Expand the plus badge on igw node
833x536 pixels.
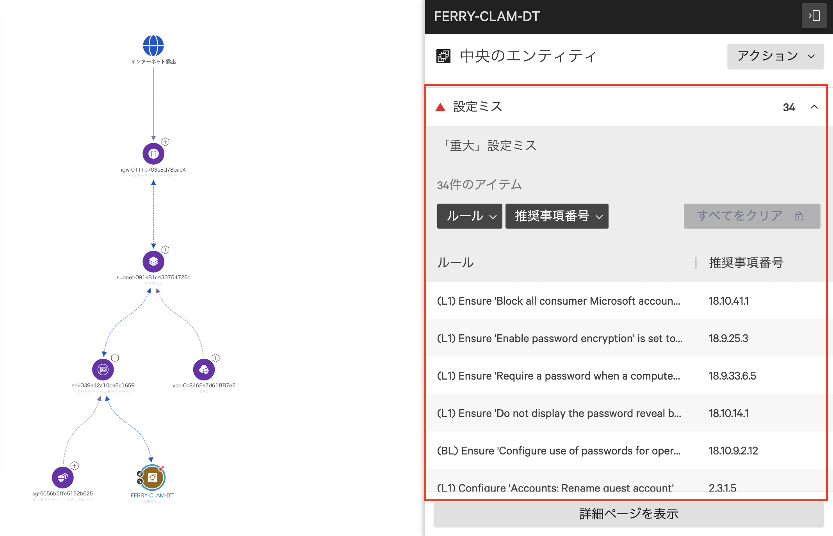[166, 142]
